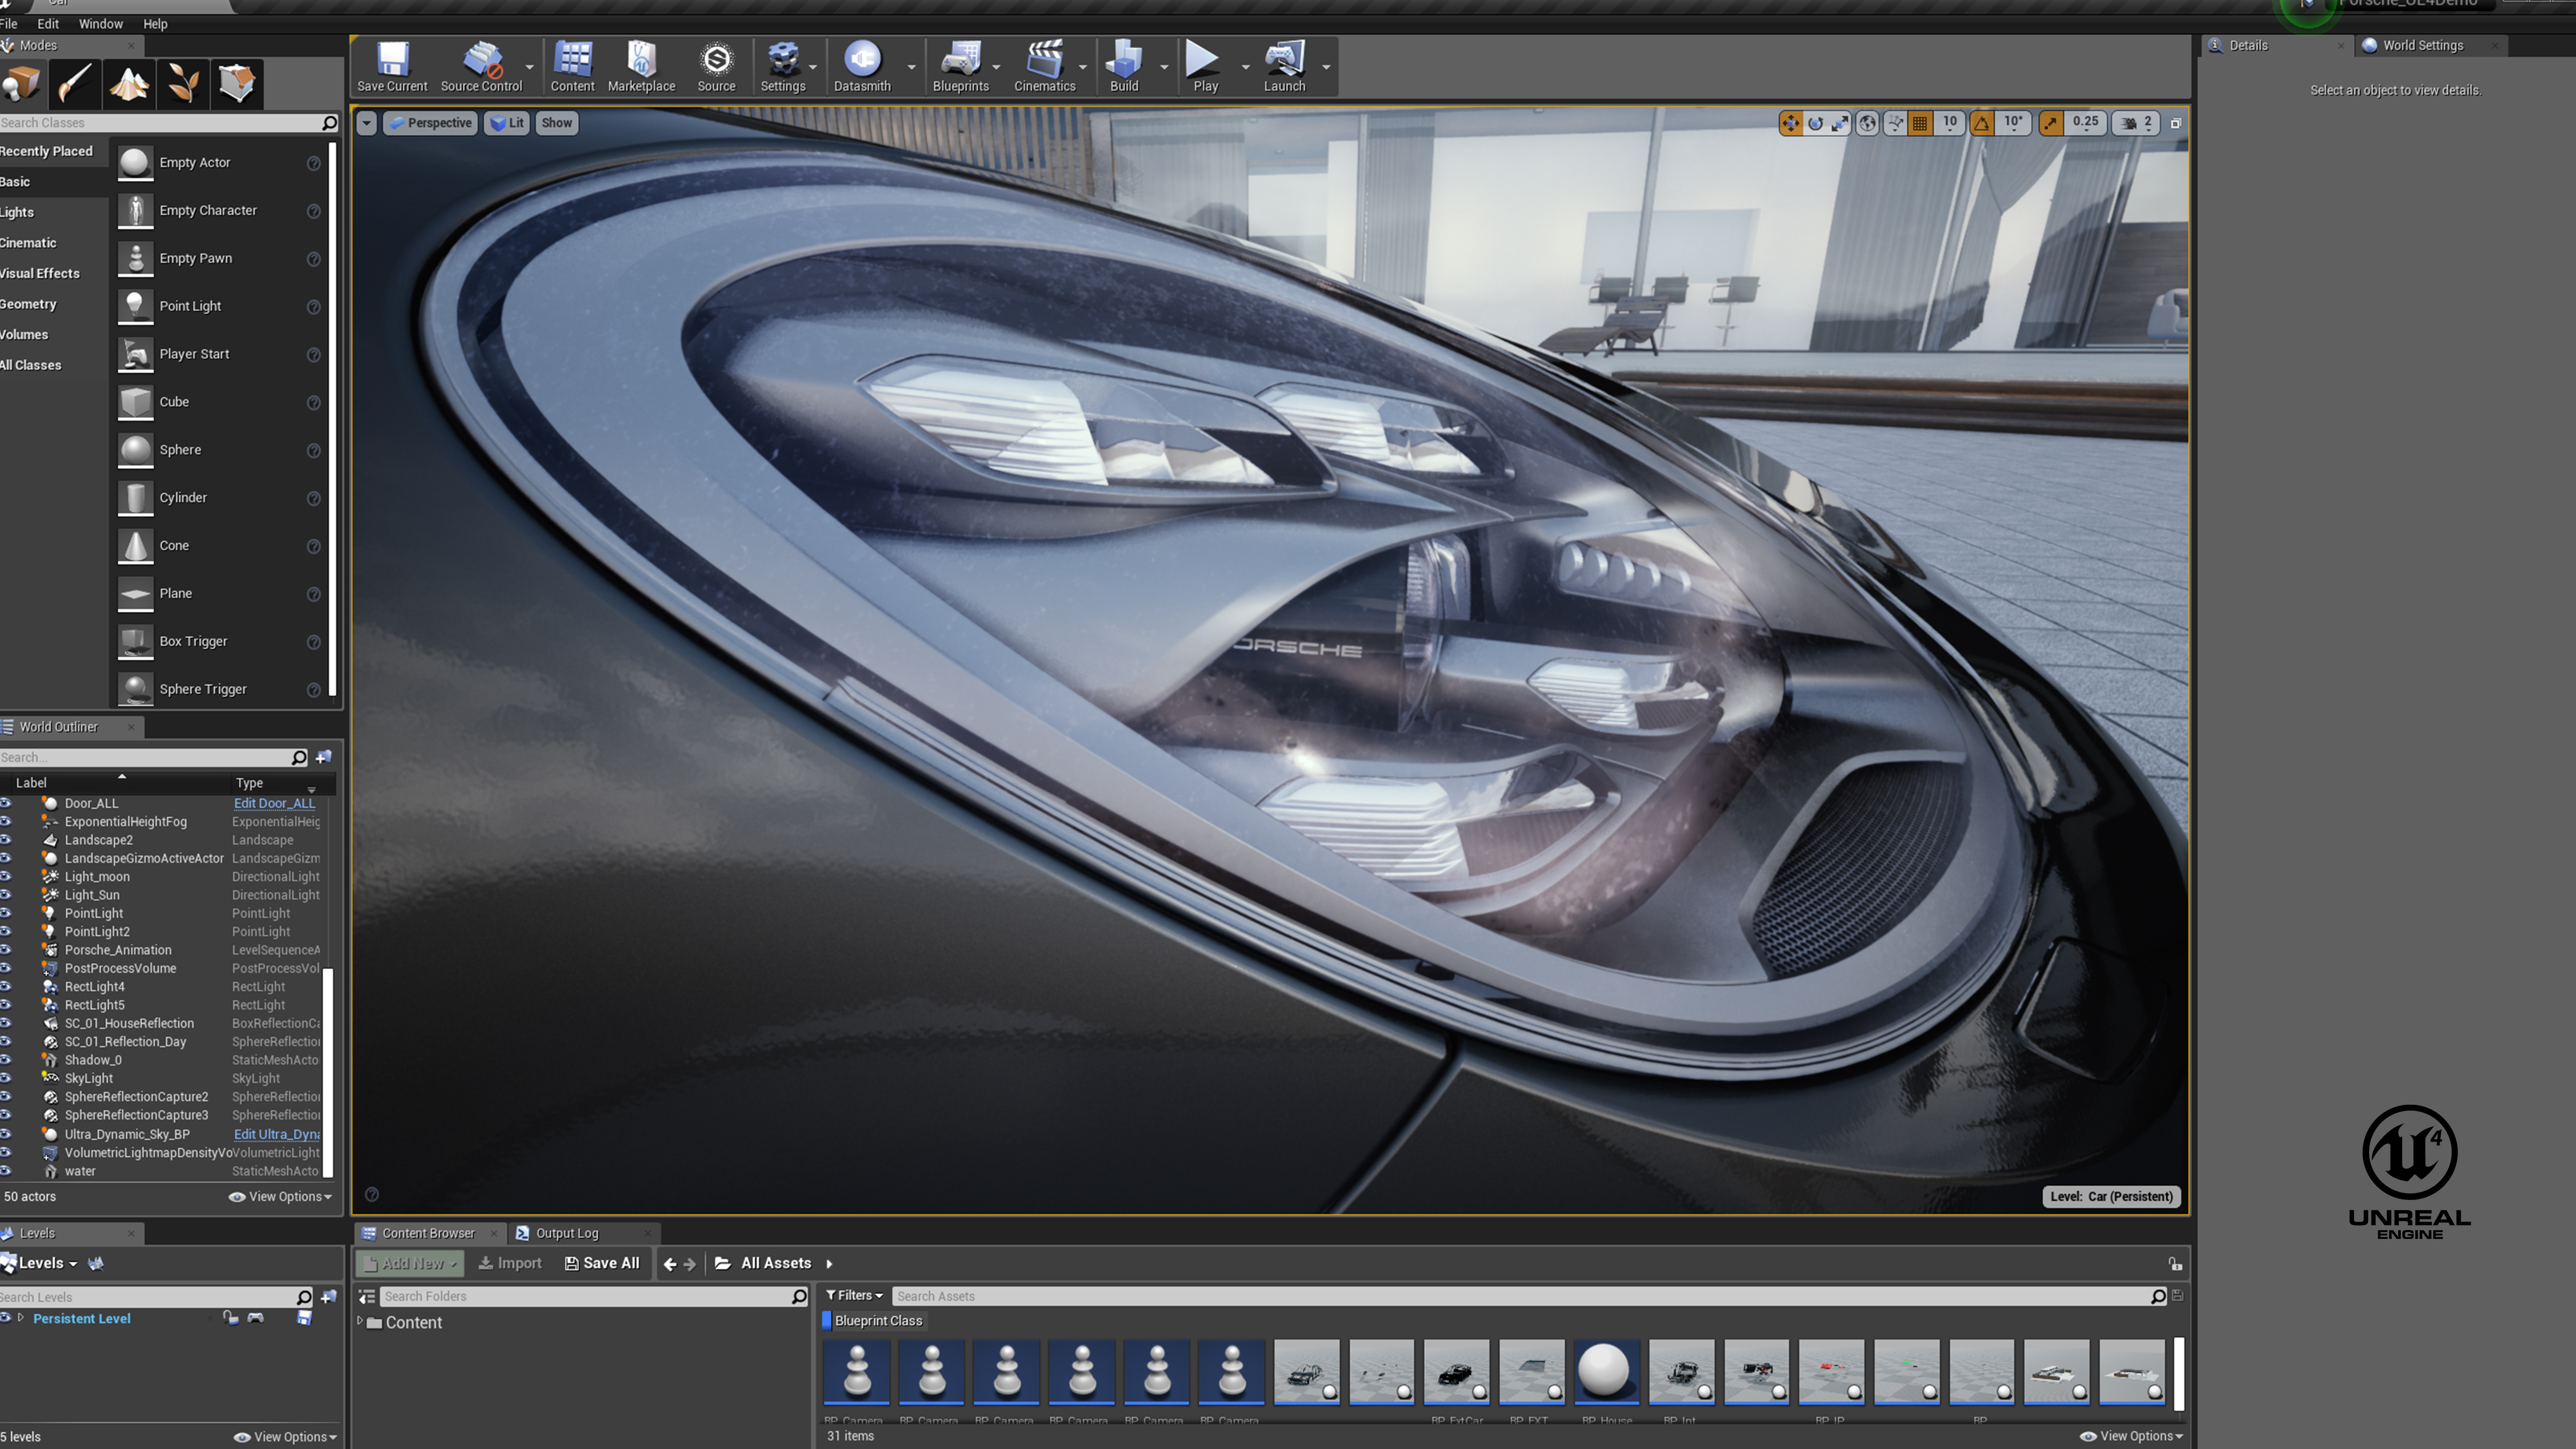Screen dimensions: 2576x1449
Task: Open View Options in World Outliner
Action: (278, 1196)
